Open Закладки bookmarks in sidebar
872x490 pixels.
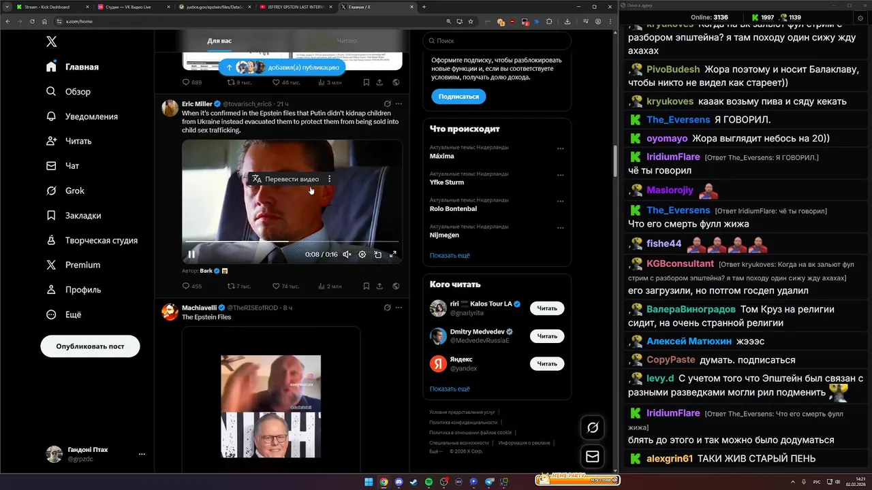coord(74,215)
